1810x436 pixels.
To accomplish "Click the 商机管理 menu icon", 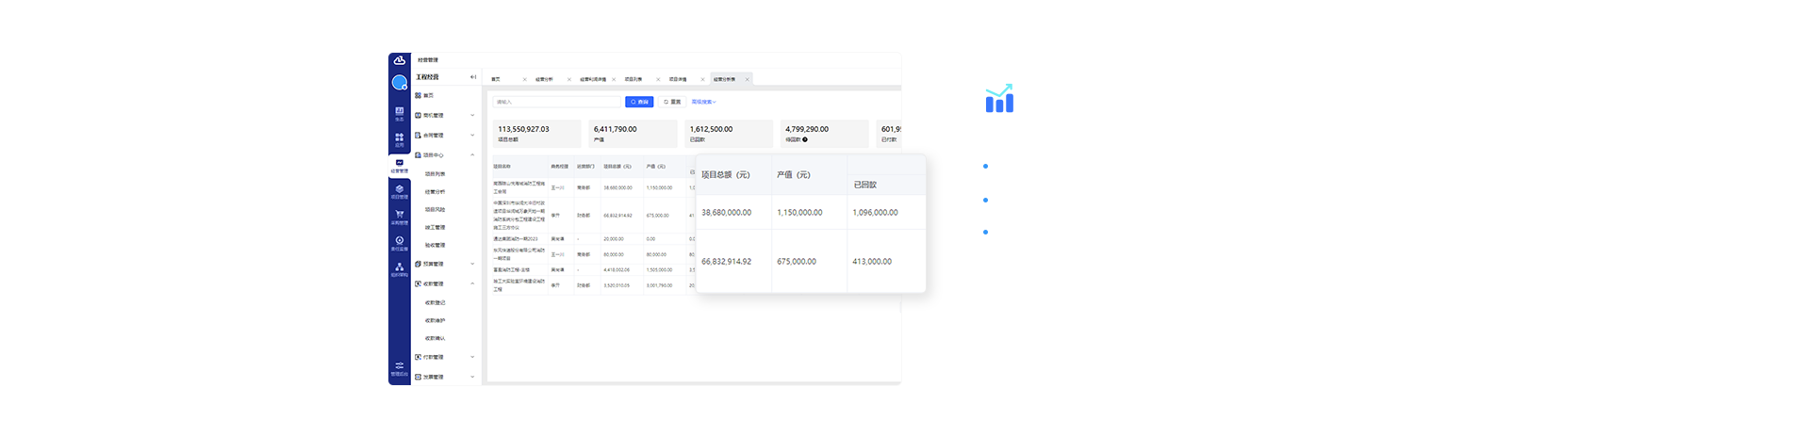I will (x=419, y=115).
